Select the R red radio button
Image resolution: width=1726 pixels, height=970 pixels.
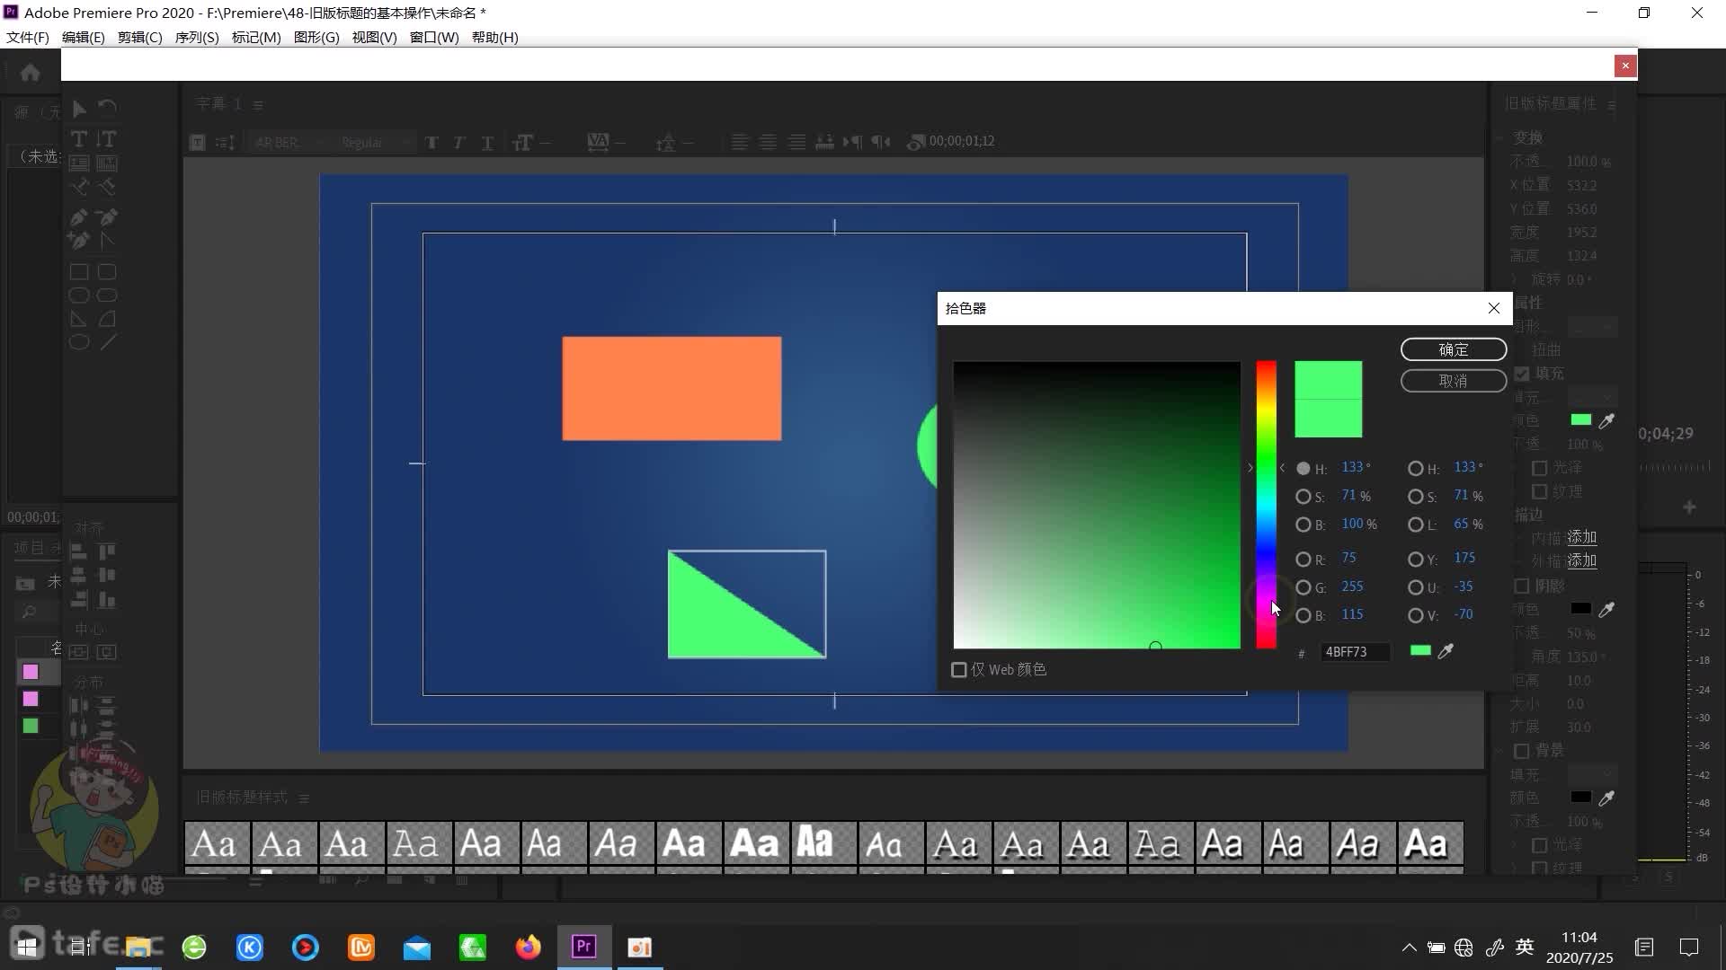point(1303,559)
